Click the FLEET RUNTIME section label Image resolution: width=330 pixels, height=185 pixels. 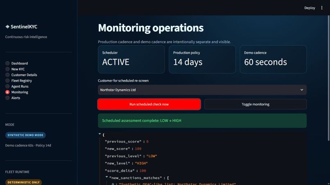point(17,172)
